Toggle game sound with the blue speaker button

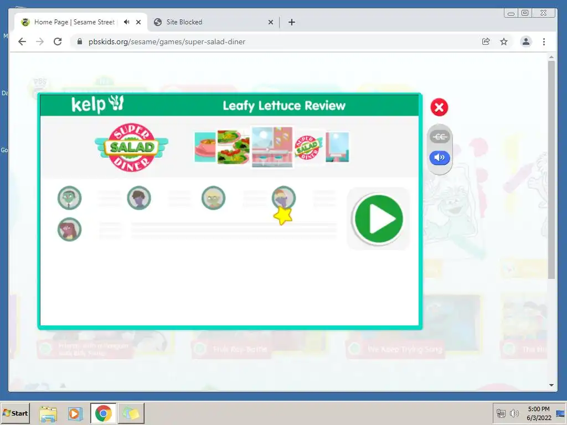click(439, 158)
